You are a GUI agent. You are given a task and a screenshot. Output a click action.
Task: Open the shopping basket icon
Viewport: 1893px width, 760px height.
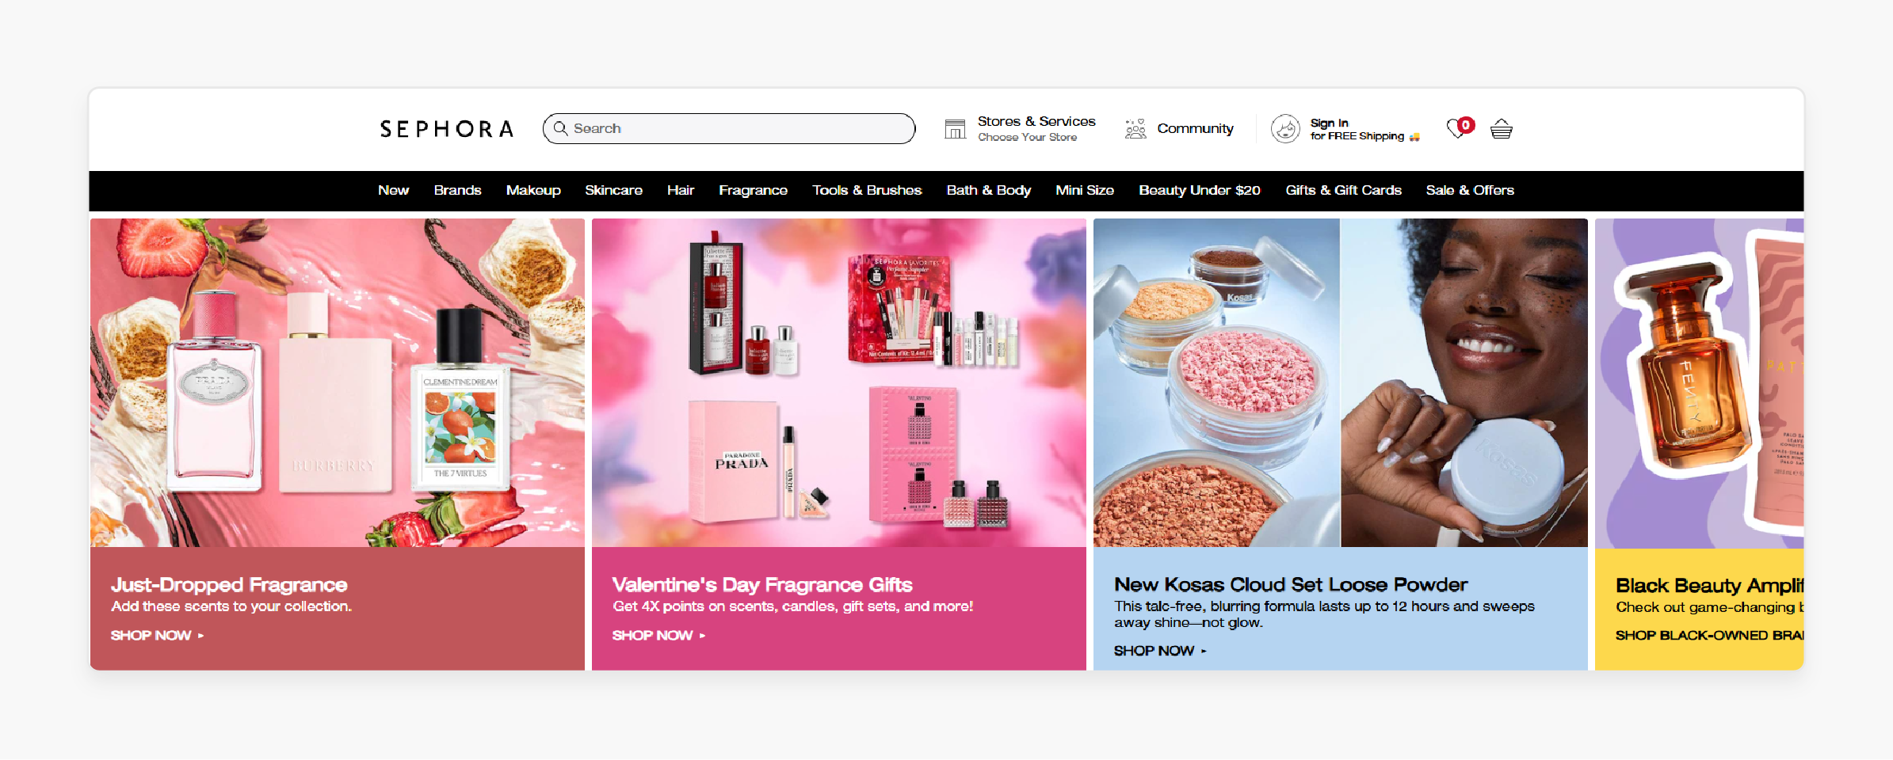[1501, 128]
